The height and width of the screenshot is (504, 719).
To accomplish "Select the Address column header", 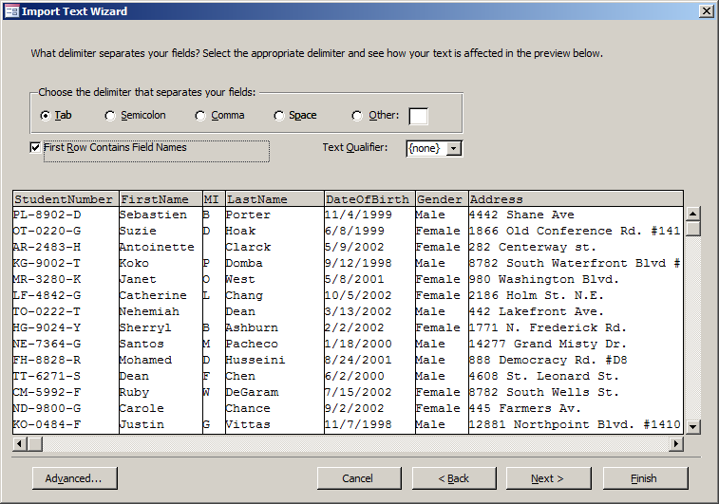I will pos(576,199).
